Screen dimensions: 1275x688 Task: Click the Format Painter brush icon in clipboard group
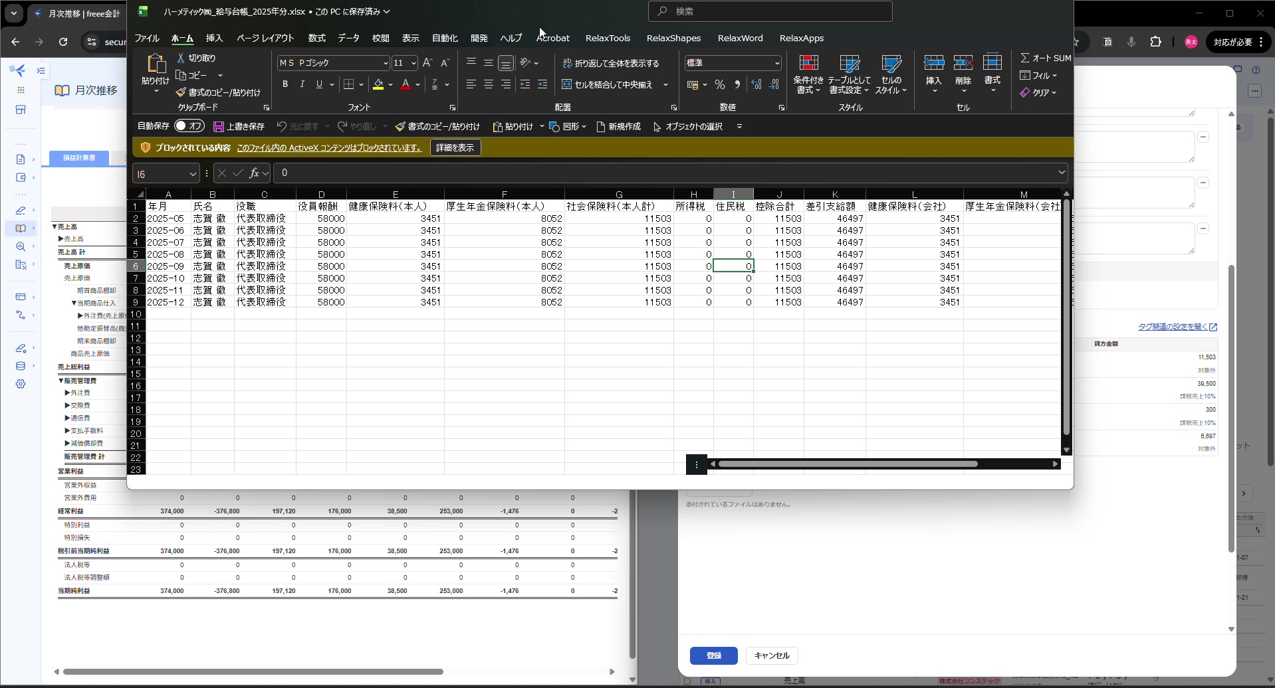181,92
